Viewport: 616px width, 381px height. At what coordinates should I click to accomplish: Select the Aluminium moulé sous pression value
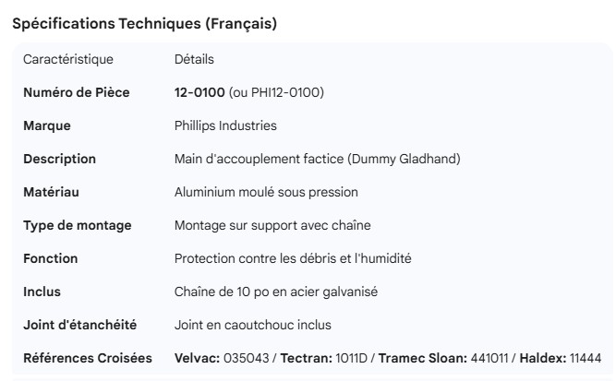point(266,192)
